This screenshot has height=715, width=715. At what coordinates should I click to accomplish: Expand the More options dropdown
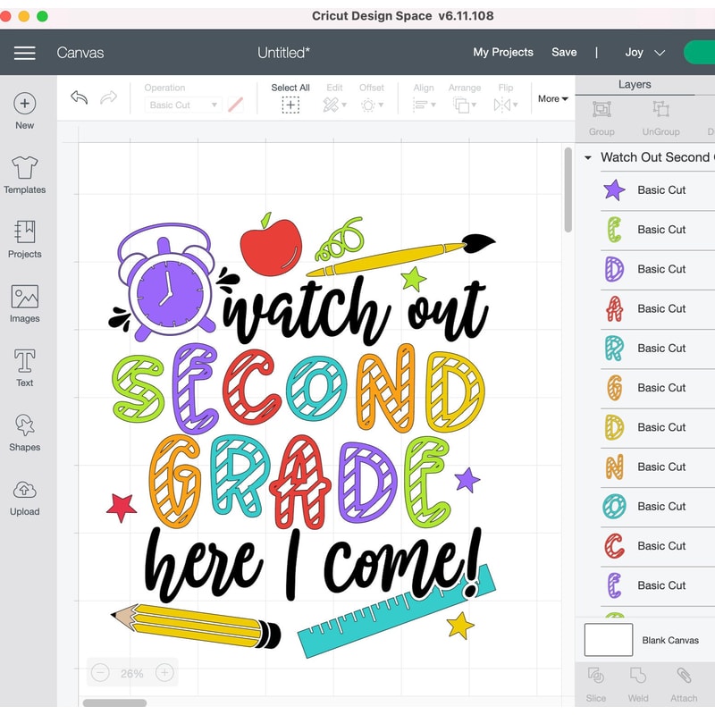[552, 99]
